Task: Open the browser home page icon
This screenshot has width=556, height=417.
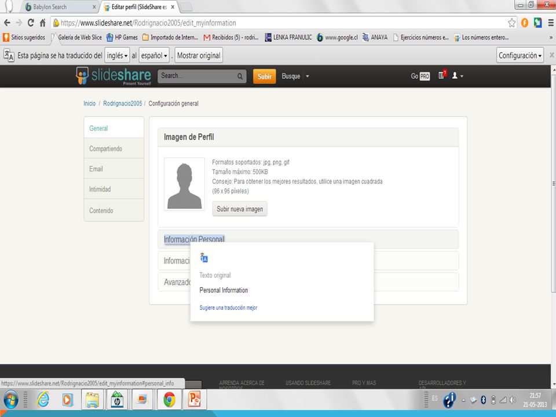Action: (x=42, y=23)
